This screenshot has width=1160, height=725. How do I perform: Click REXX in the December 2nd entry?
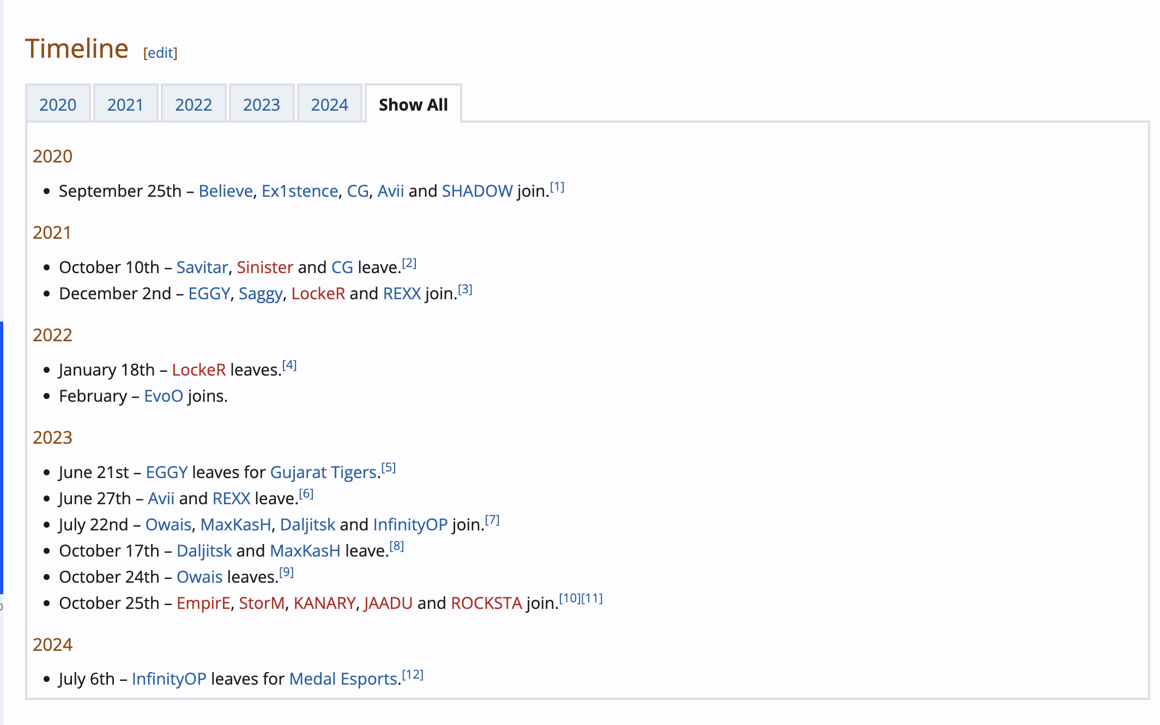(x=402, y=293)
